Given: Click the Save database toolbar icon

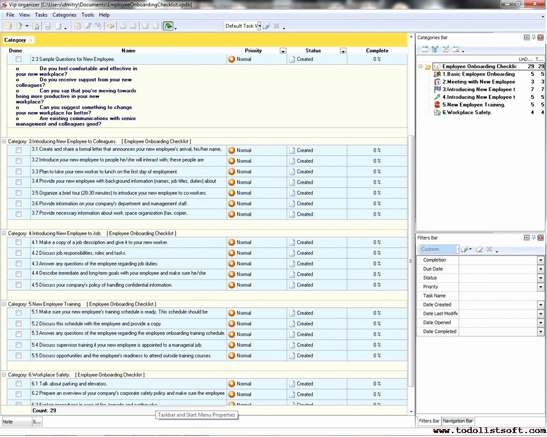Looking at the screenshot, I should coord(35,26).
